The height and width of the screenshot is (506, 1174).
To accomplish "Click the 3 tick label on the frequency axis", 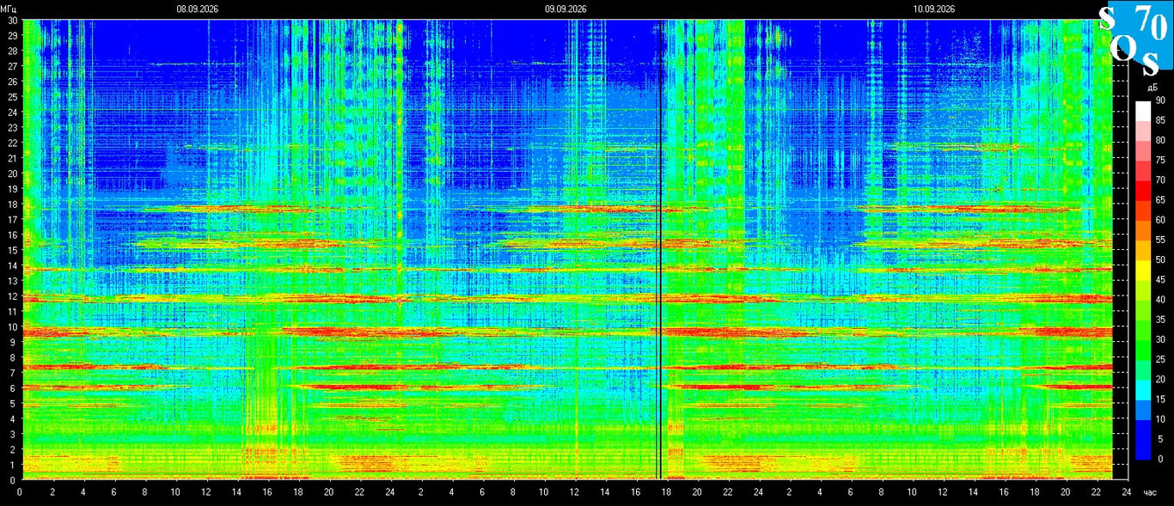I will (x=15, y=435).
